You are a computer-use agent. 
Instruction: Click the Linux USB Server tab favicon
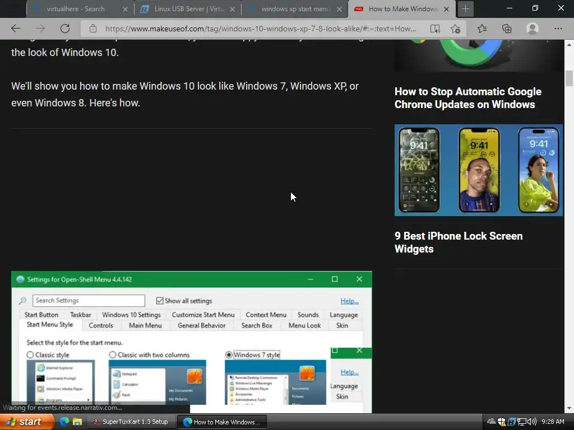pos(145,9)
